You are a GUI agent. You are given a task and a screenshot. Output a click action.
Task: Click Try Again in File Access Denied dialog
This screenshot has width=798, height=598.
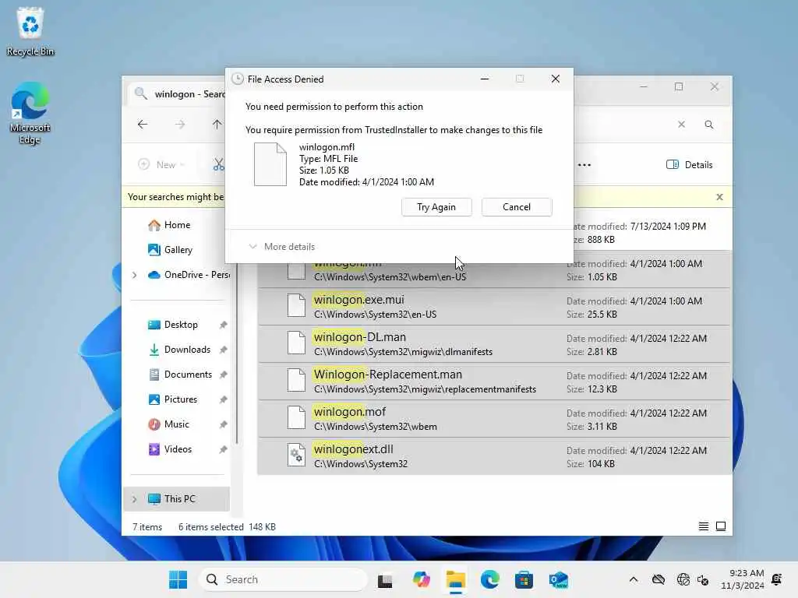coord(436,207)
